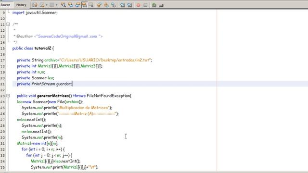Go to Previous Bookmark icon
308x173 pixels.
[x=100, y=5]
